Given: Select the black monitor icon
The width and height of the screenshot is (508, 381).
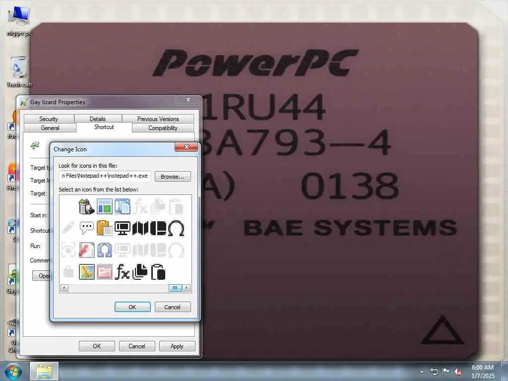Looking at the screenshot, I should [122, 228].
